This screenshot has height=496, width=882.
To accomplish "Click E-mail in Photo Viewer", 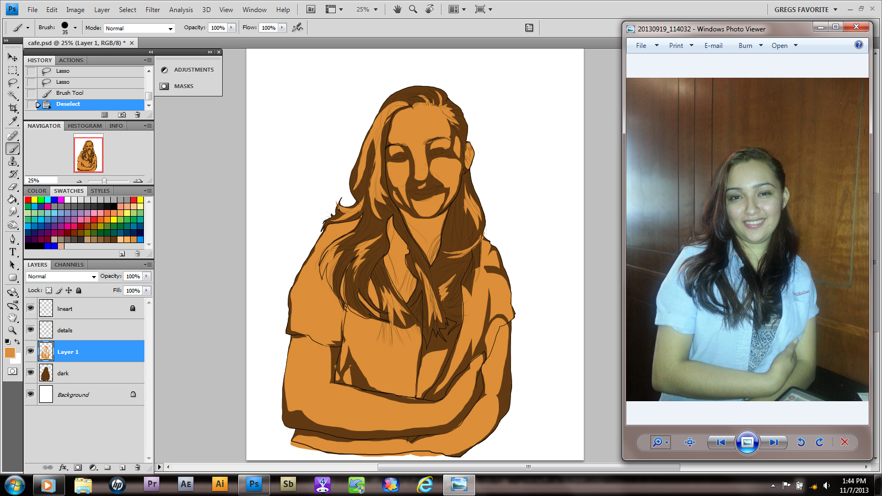I will (713, 46).
